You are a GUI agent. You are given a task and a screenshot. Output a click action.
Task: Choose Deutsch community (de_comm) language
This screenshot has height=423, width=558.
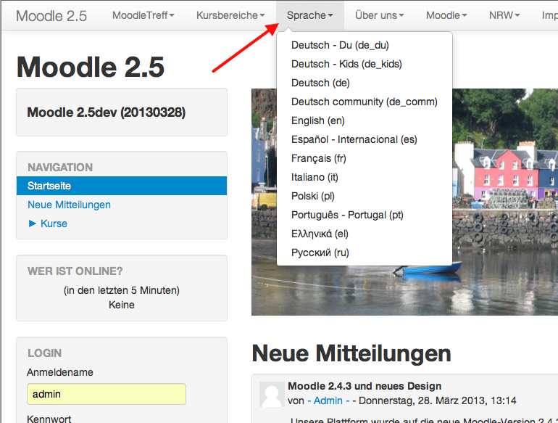[x=365, y=102]
